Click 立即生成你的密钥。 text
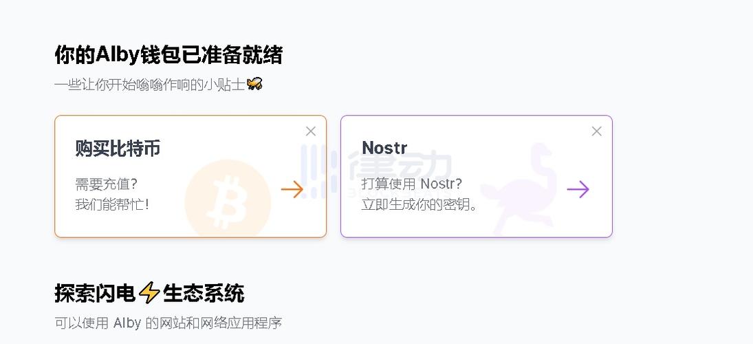 tap(419, 204)
